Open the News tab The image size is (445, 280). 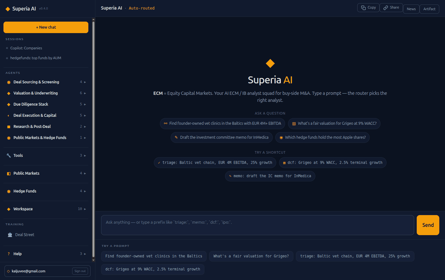coord(411,9)
